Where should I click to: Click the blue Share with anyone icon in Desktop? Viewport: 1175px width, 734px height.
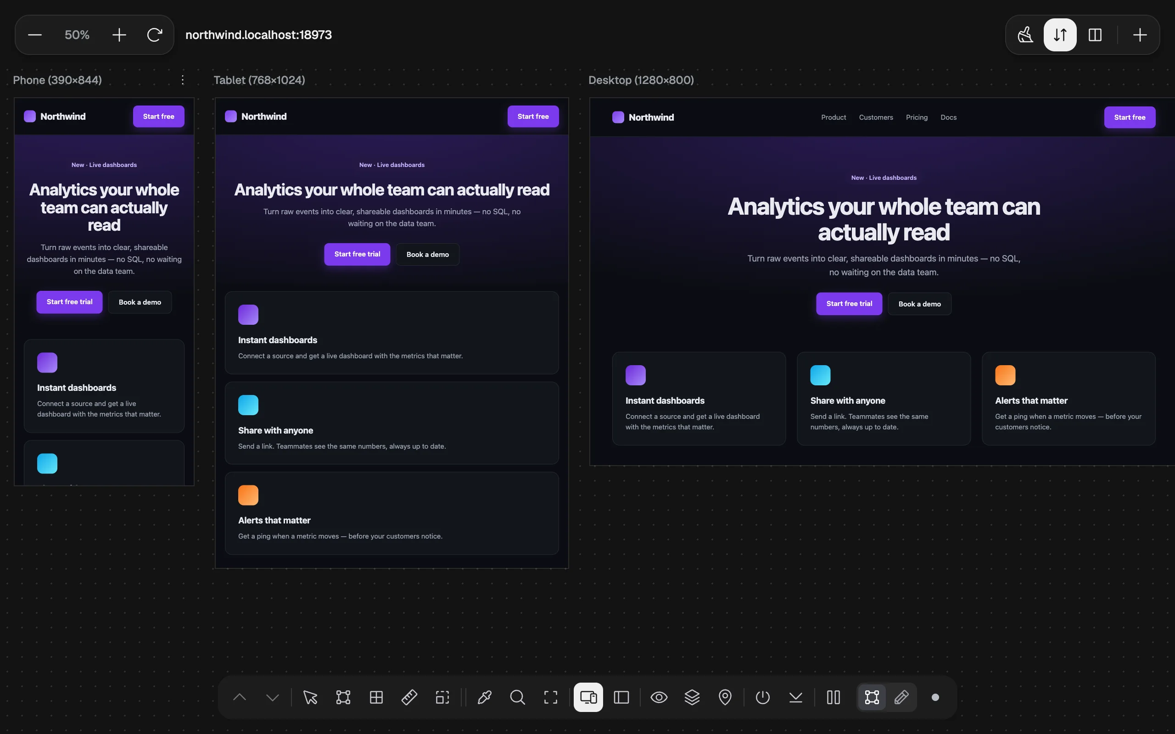coord(821,375)
